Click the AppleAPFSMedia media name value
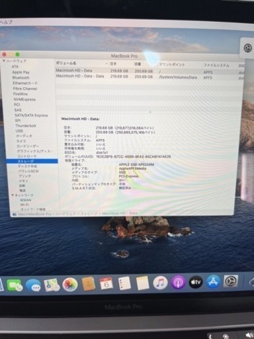The height and width of the screenshot is (339, 254). tap(132, 168)
